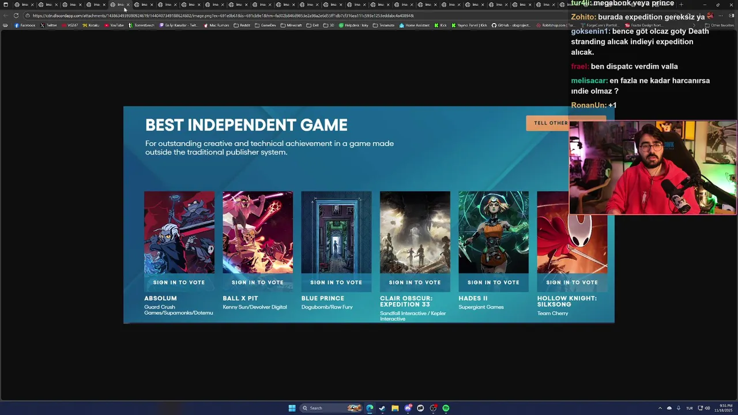Viewport: 738px width, 415px height.
Task: Open the tab actions menu icon
Action: coord(6,5)
